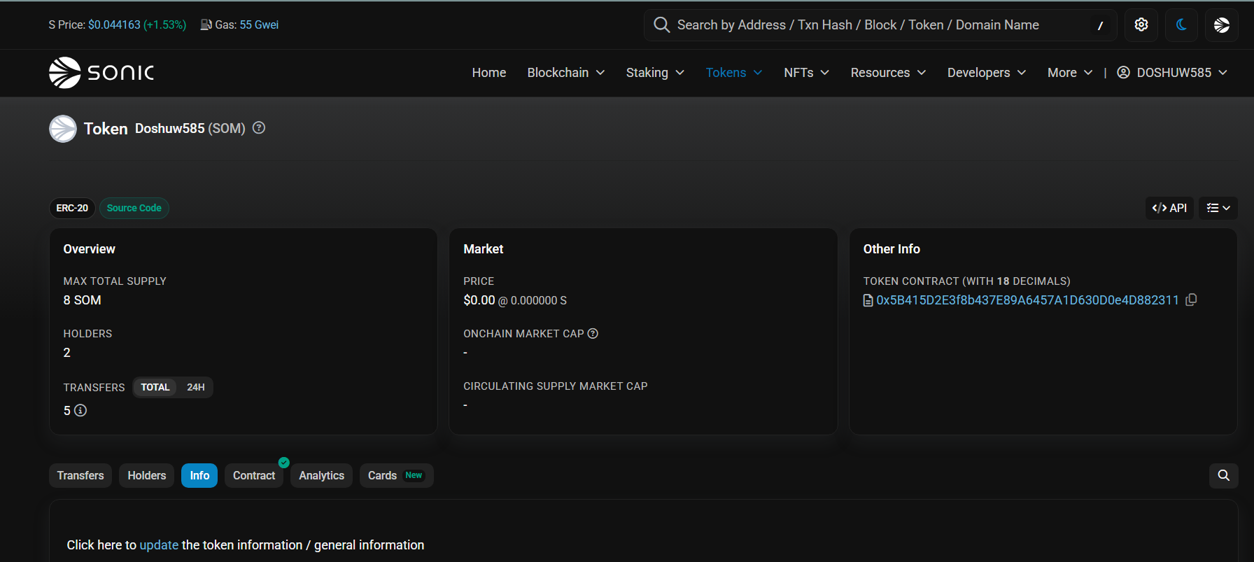The width and height of the screenshot is (1254, 562).
Task: Go to the Home menu item
Action: coord(489,73)
